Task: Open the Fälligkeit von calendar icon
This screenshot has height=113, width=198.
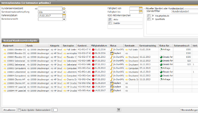Action: pos(141,9)
